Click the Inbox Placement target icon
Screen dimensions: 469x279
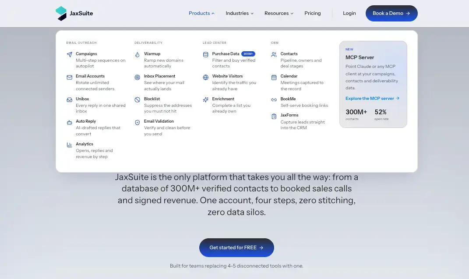pyautogui.click(x=138, y=77)
